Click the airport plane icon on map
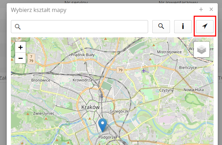The width and height of the screenshot is (222, 145). (x=144, y=70)
